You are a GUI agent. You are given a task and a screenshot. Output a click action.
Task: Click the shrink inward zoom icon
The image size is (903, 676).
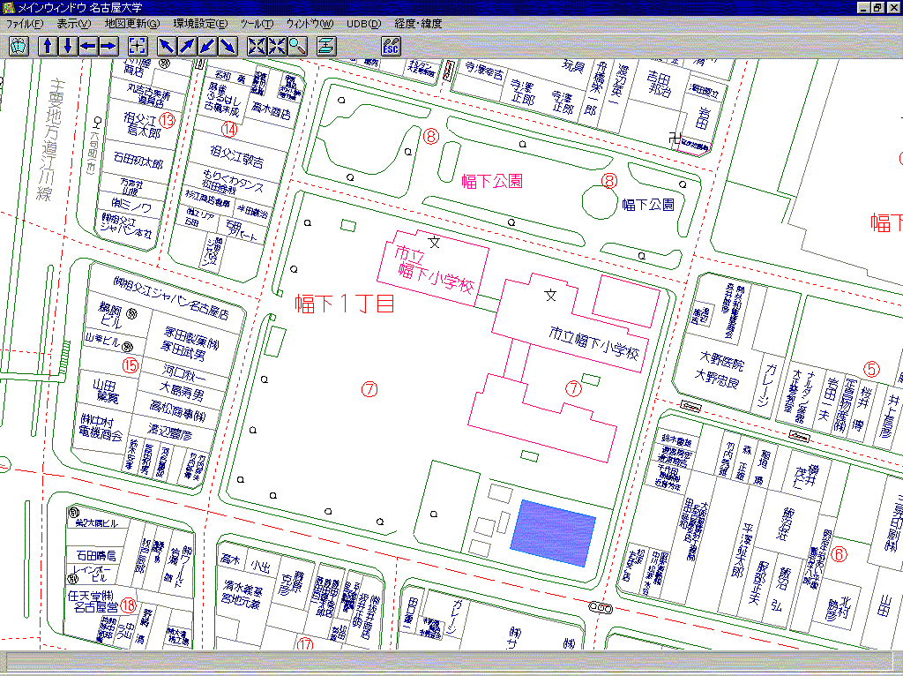277,46
